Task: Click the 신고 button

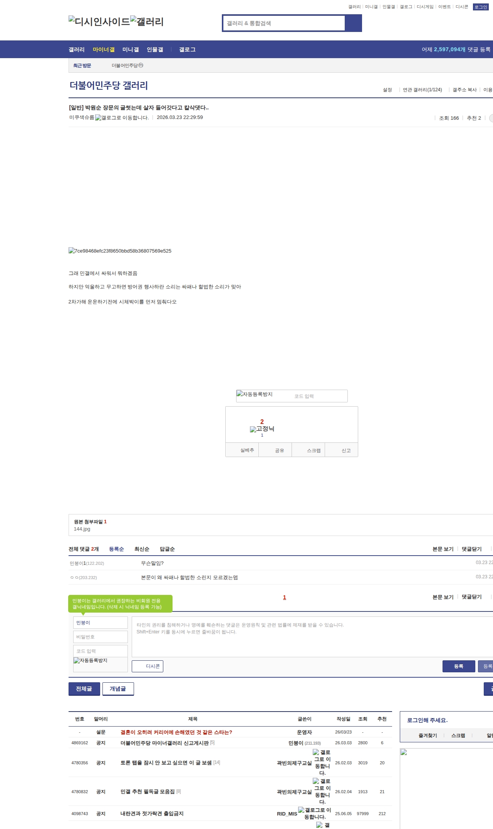Action: pos(342,450)
